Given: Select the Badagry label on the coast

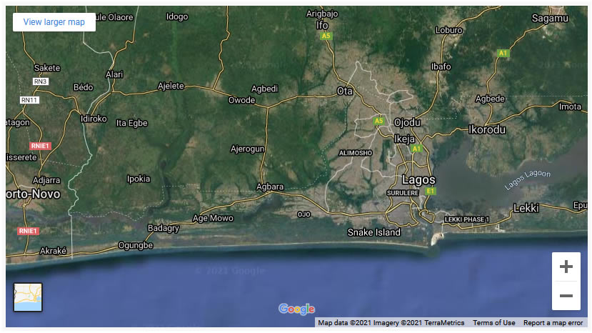Looking at the screenshot, I should pos(163,228).
